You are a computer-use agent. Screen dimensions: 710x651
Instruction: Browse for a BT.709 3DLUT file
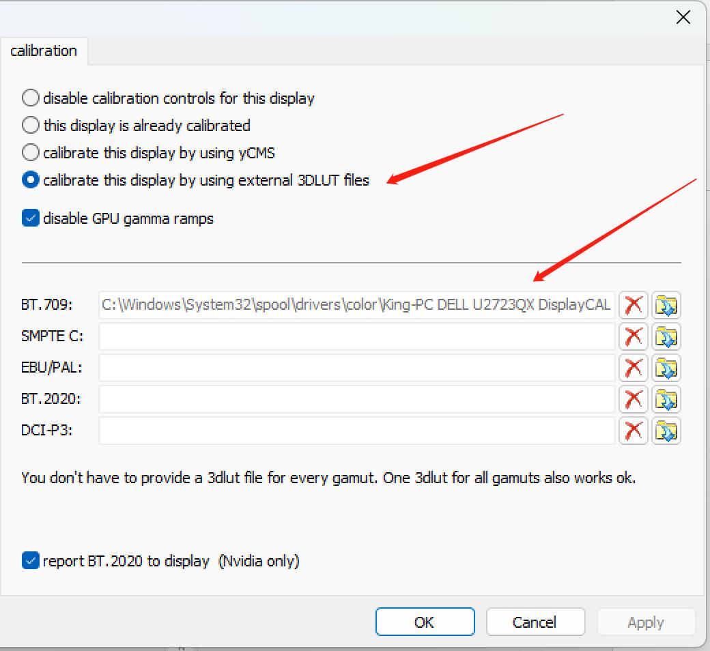(x=666, y=305)
